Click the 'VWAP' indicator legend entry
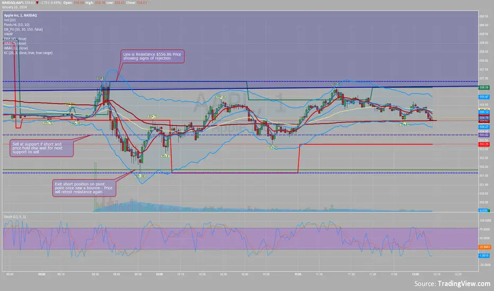494x291 pixels. (8, 34)
